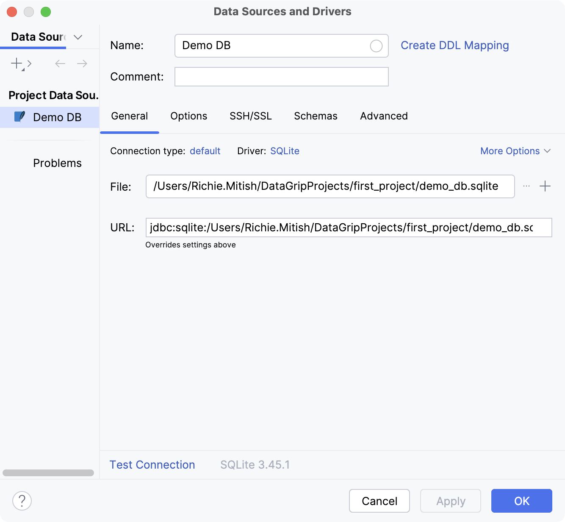Expand the Data Sources dropdown chevron
Viewport: 565px width, 522px height.
[x=78, y=37]
